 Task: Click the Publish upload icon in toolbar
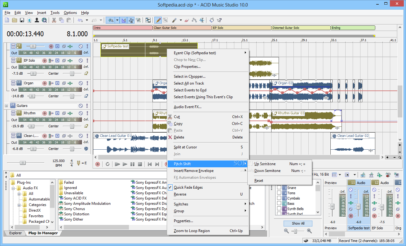pyautogui.click(x=29, y=20)
